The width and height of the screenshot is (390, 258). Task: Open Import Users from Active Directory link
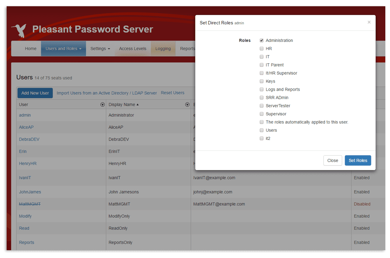coord(107,93)
